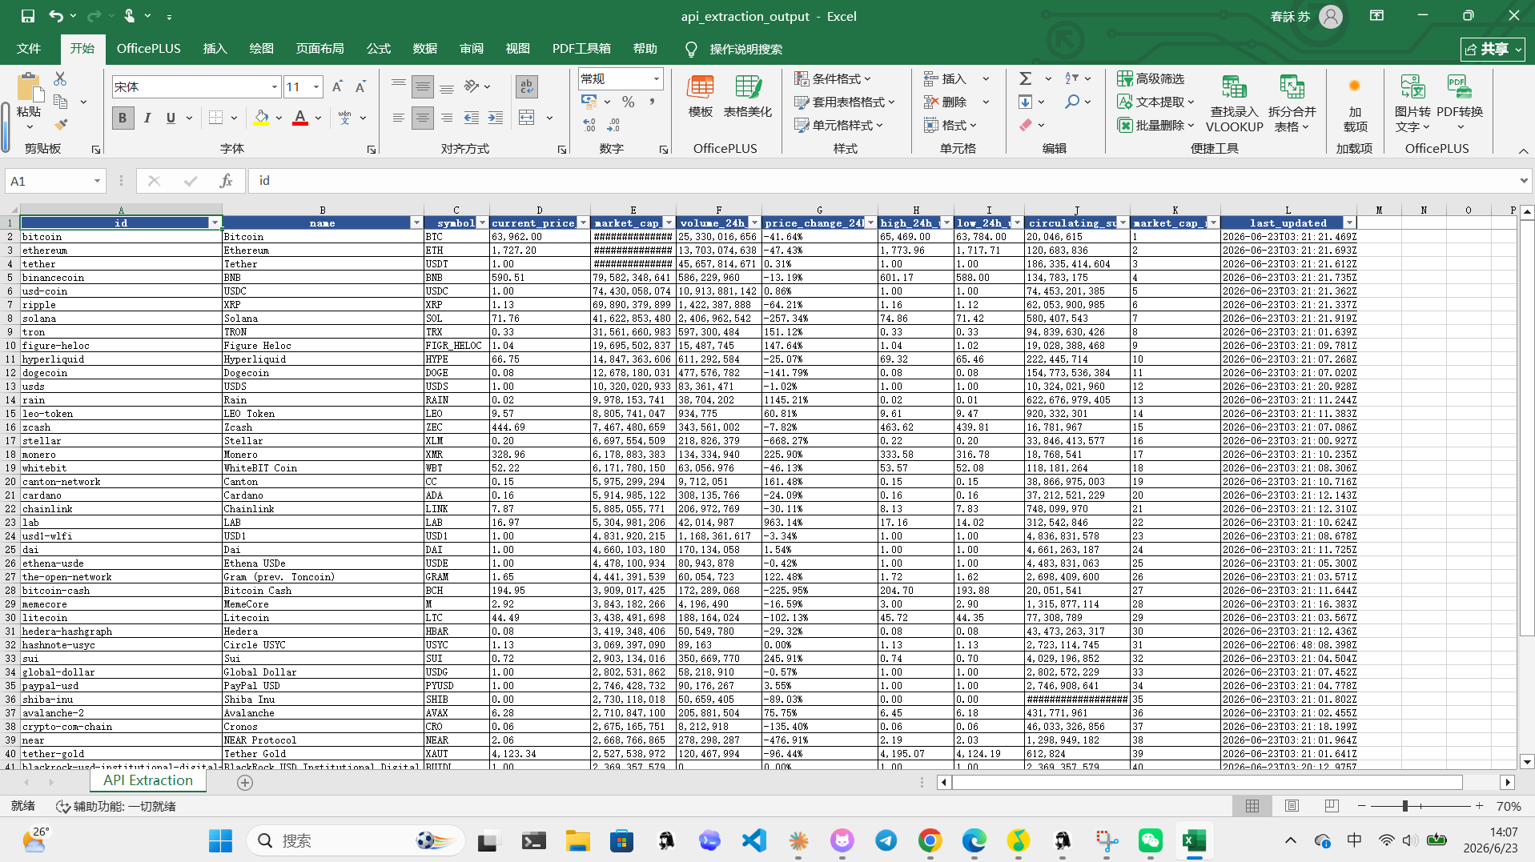
Task: Toggle Bold formatting
Action: 123,118
